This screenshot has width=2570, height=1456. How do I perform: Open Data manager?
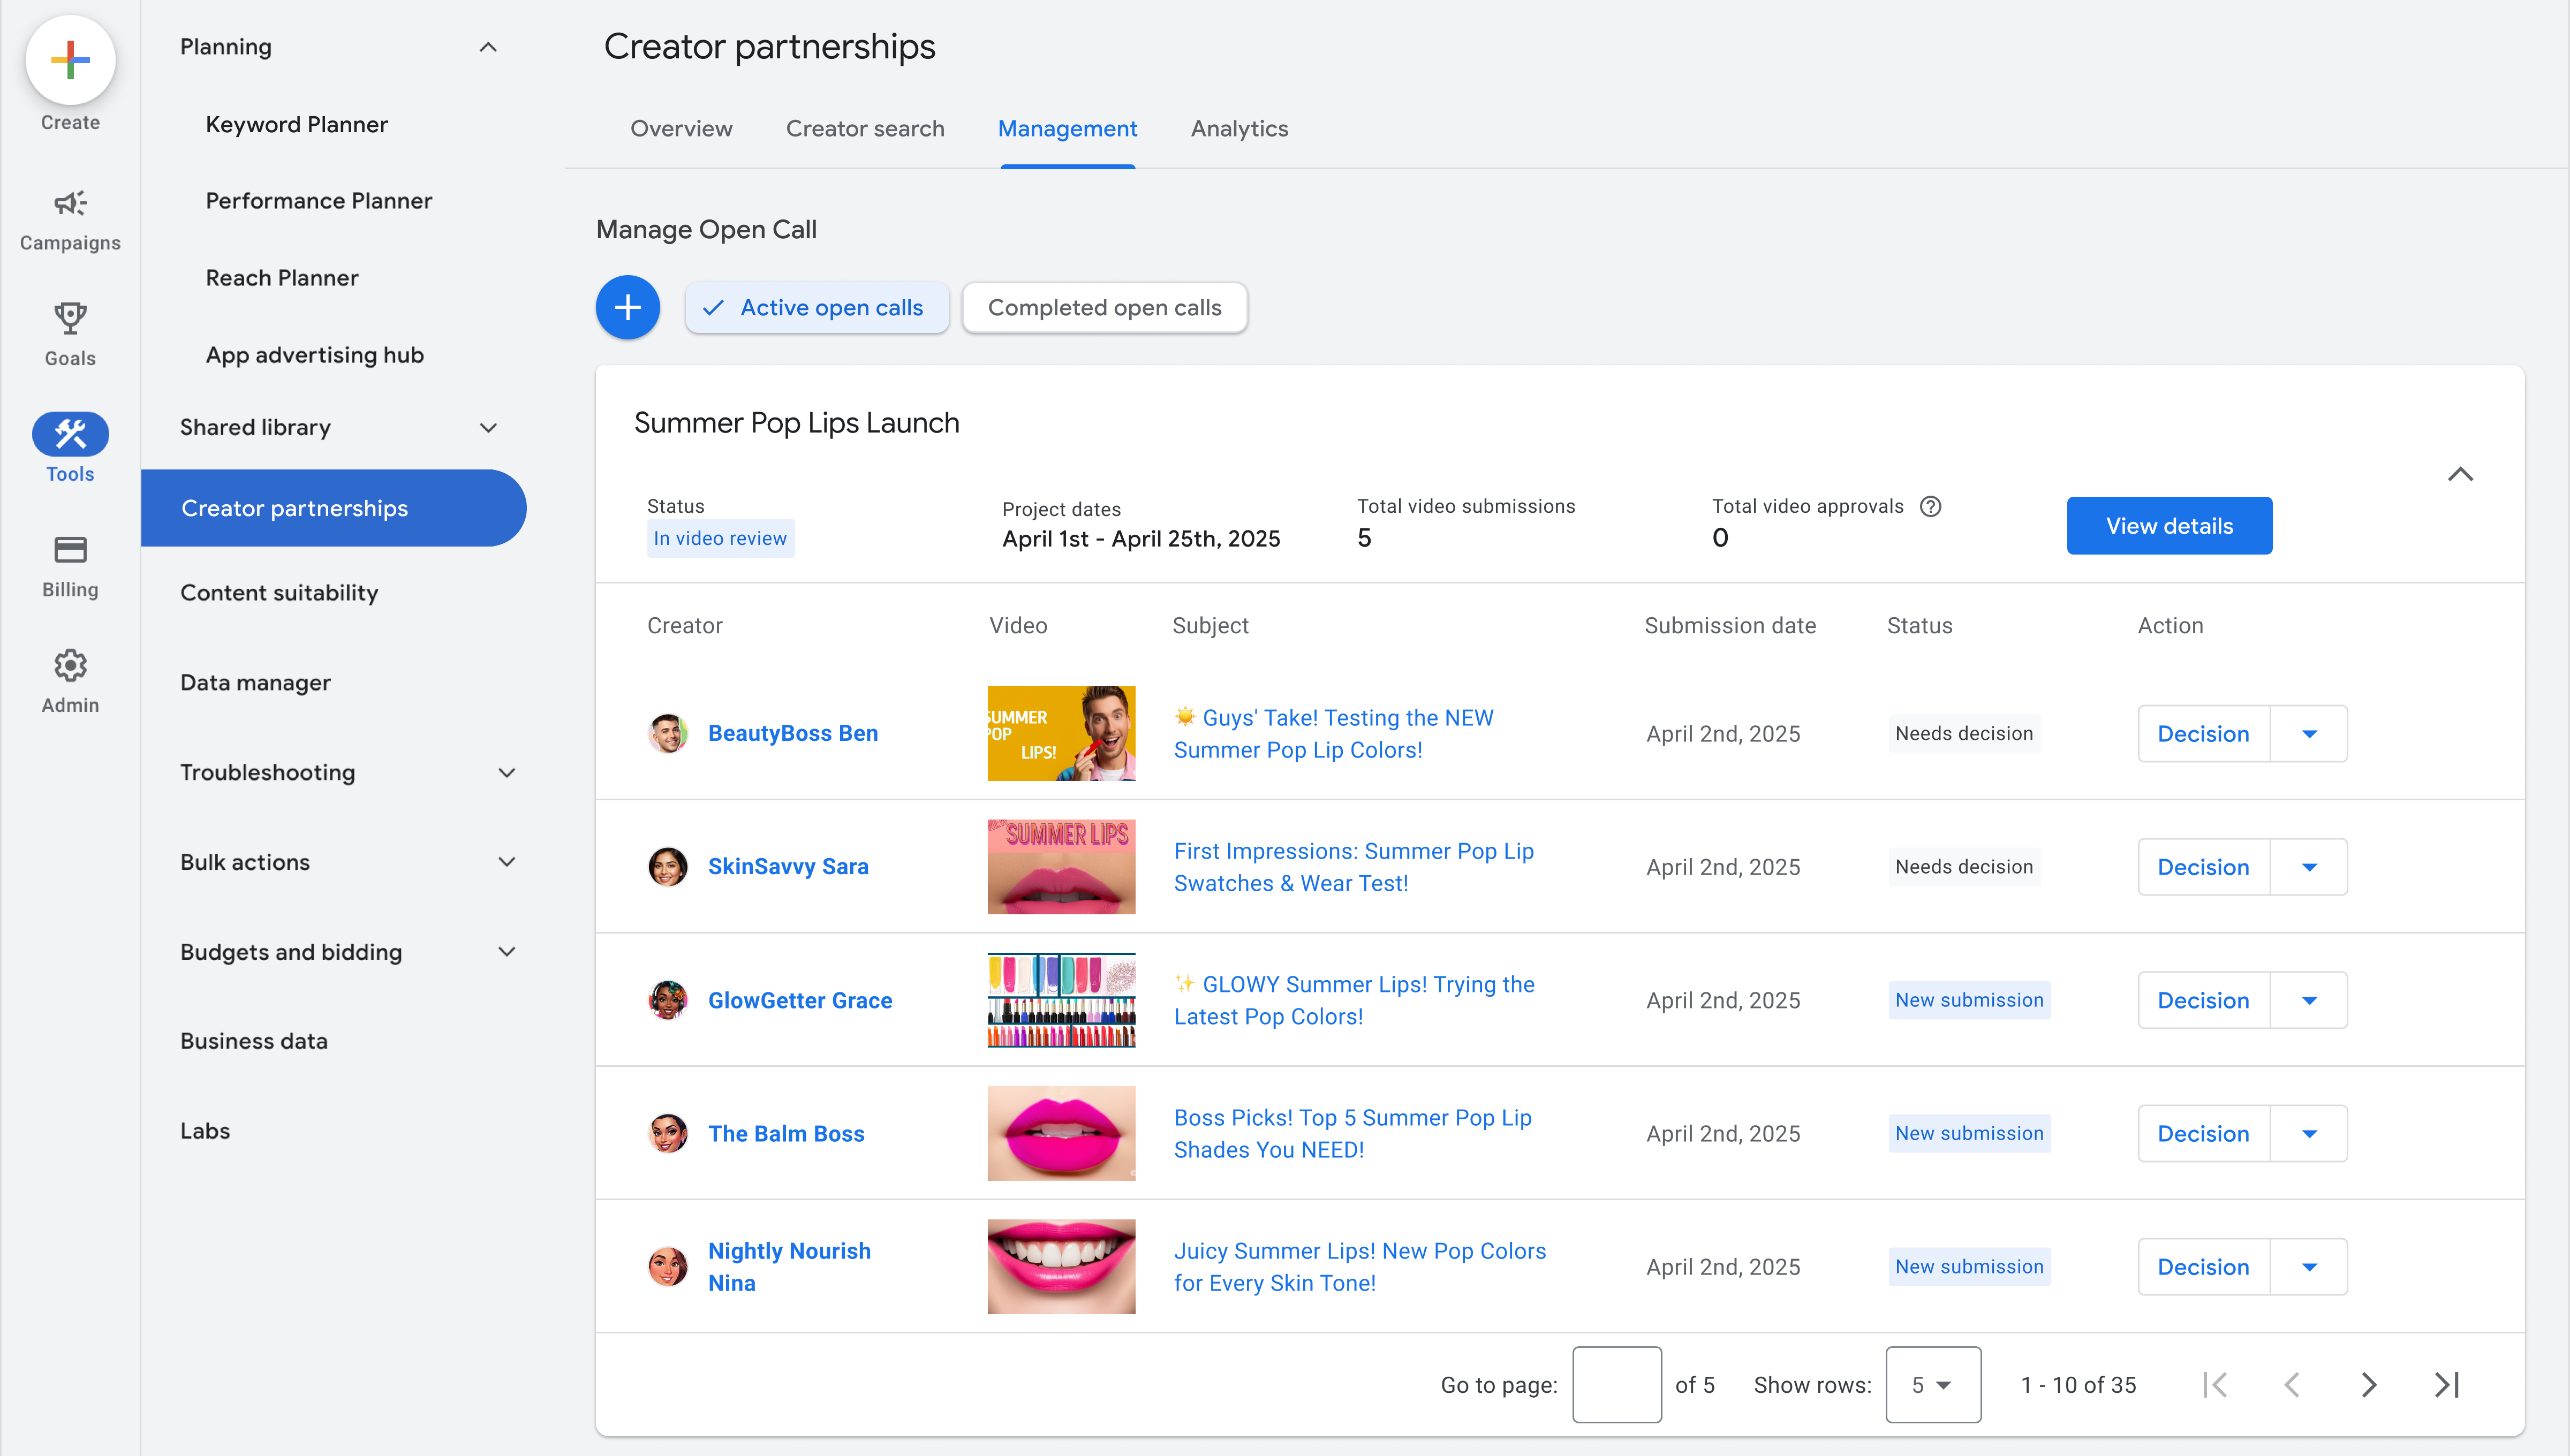[x=255, y=683]
